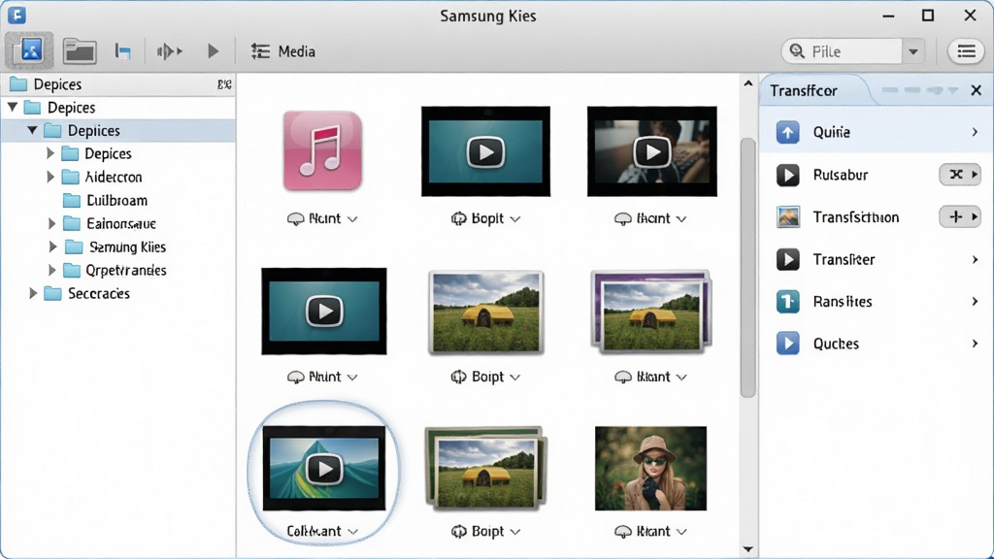Expand the Aidetcron folder arrow
Screen dimensions: 994x559
click(x=50, y=177)
